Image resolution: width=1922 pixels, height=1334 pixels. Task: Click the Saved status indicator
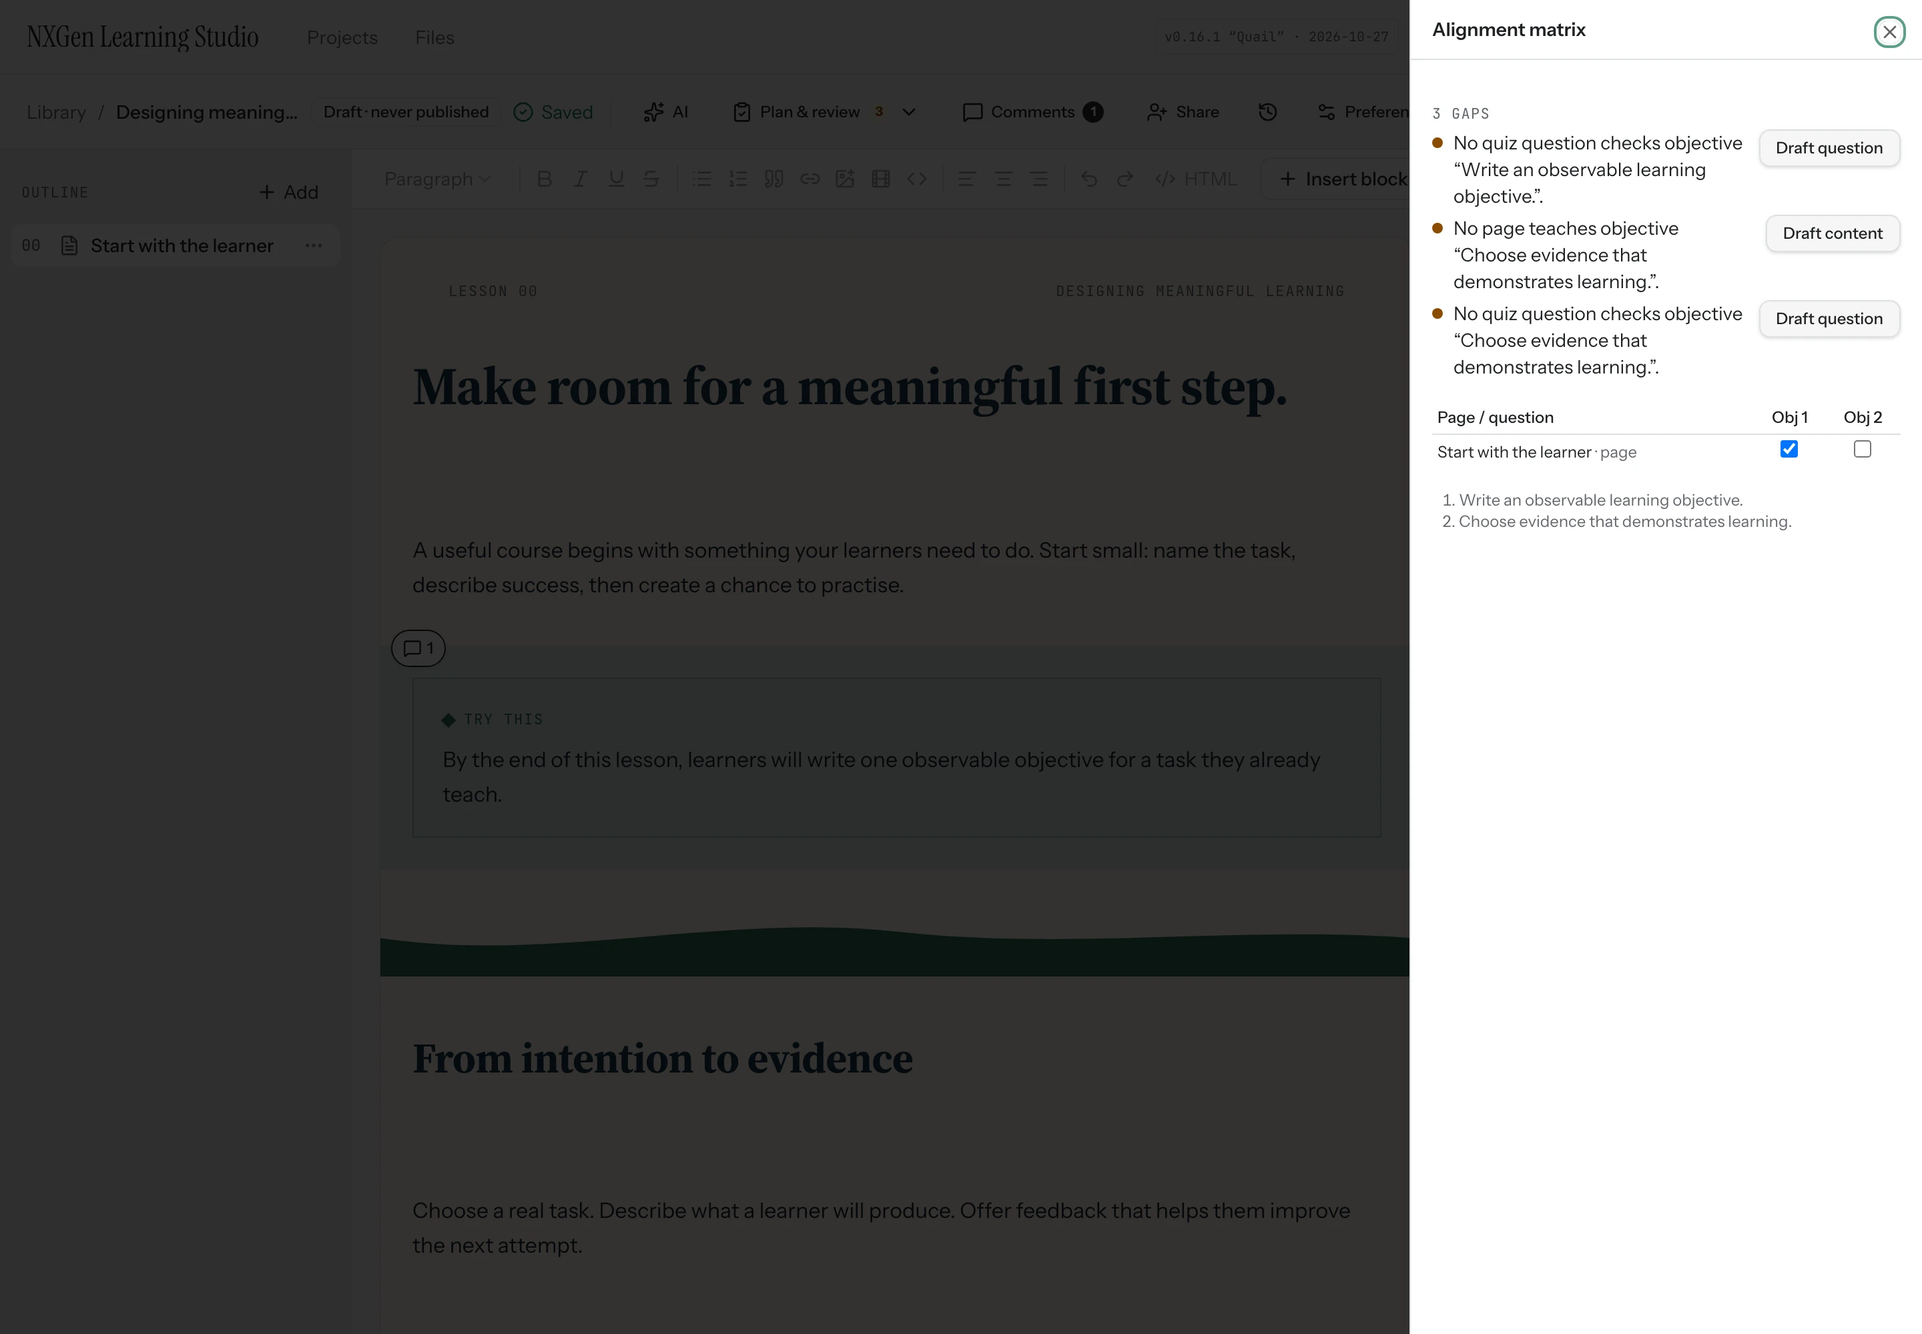[554, 112]
